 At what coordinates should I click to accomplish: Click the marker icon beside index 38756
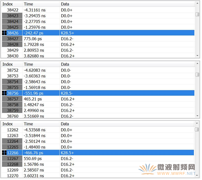[4, 93]
